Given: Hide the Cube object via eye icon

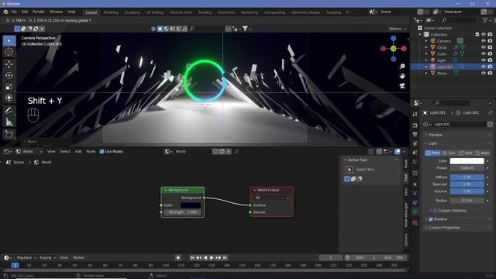Looking at the screenshot, I should pyautogui.click(x=484, y=53).
